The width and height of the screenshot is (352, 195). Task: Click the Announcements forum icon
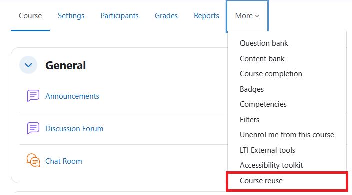click(x=33, y=96)
